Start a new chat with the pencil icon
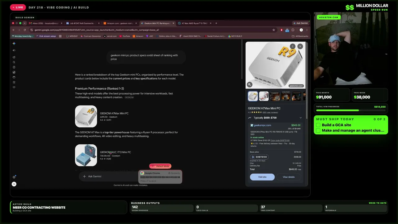The width and height of the screenshot is (398, 224). (x=14, y=57)
